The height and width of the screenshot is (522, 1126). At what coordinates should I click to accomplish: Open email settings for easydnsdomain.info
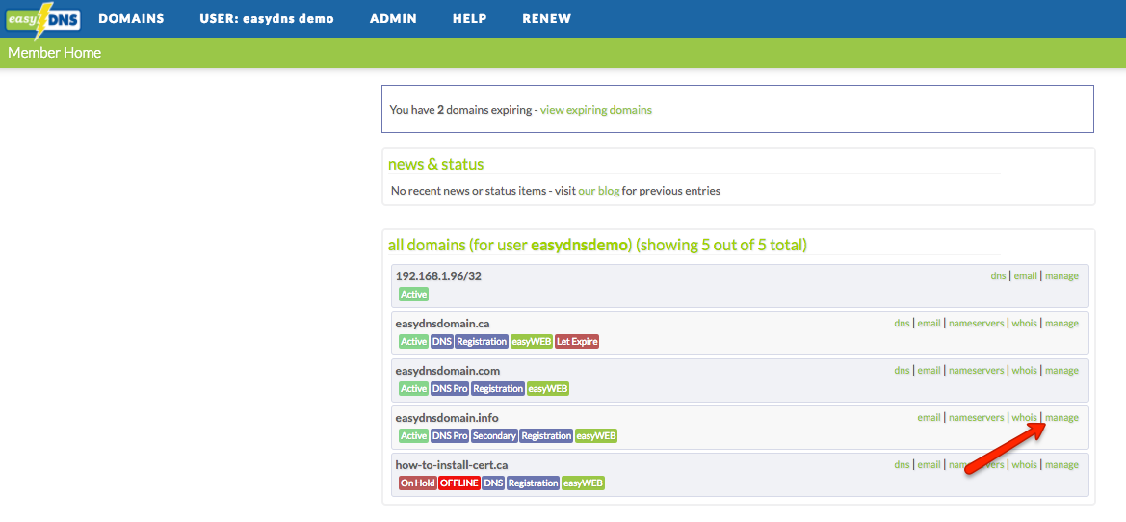coord(930,417)
